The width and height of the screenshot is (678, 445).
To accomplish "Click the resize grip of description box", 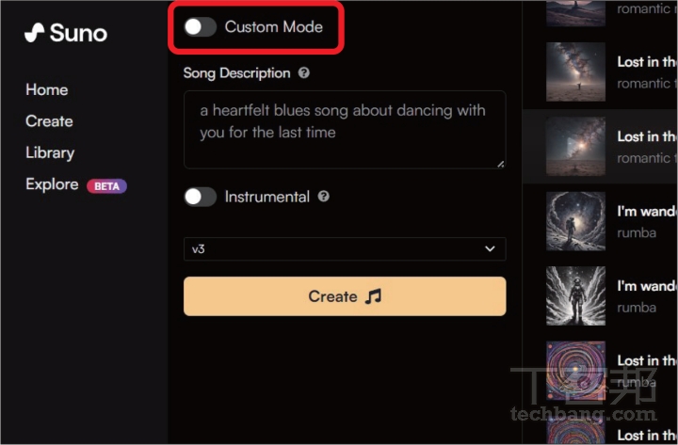I will click(500, 164).
